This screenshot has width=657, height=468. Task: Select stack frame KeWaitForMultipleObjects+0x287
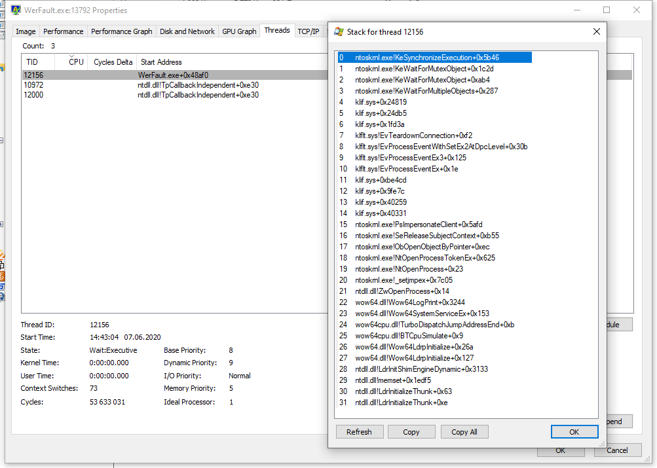435,91
